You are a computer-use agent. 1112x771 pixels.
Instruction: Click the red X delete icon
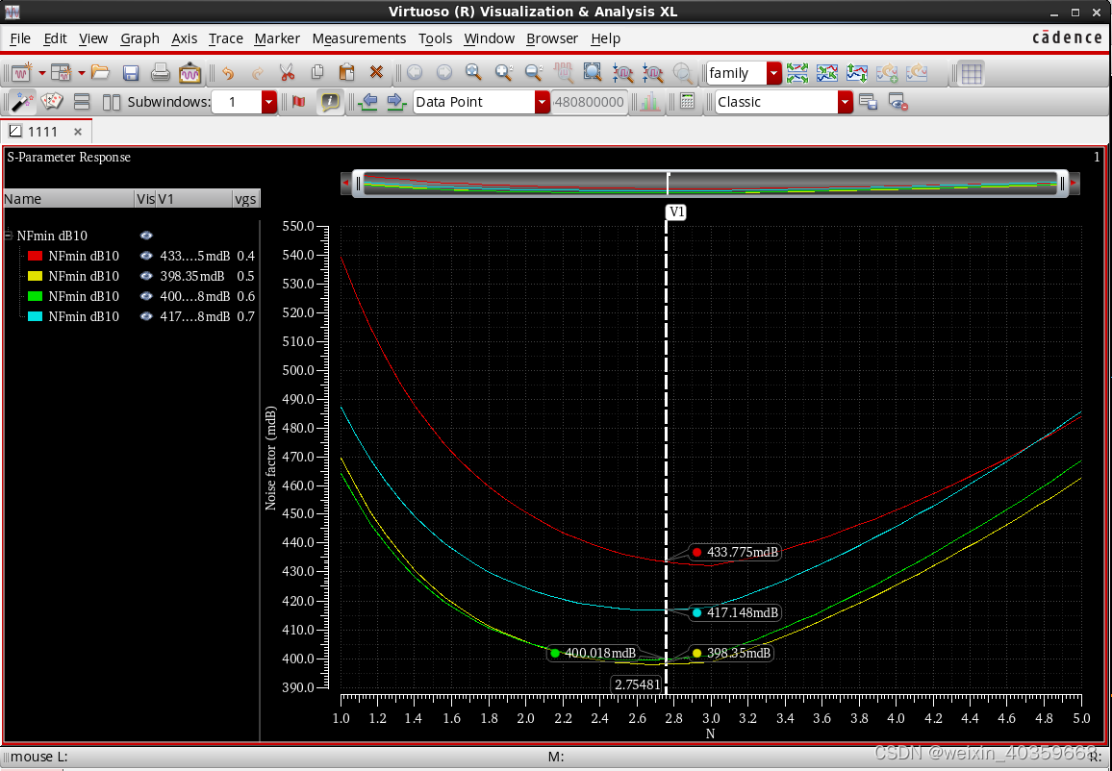coord(376,72)
